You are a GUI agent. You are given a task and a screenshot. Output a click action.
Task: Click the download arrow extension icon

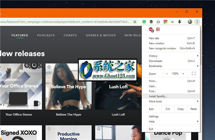click(x=180, y=22)
